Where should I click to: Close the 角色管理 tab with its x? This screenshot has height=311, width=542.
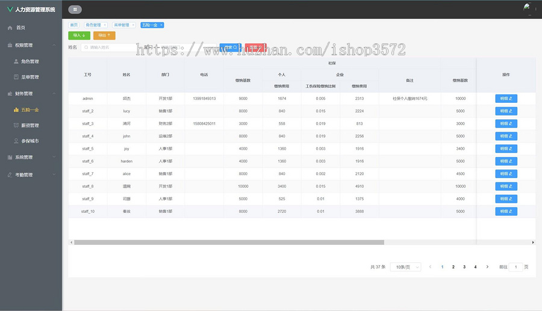105,25
